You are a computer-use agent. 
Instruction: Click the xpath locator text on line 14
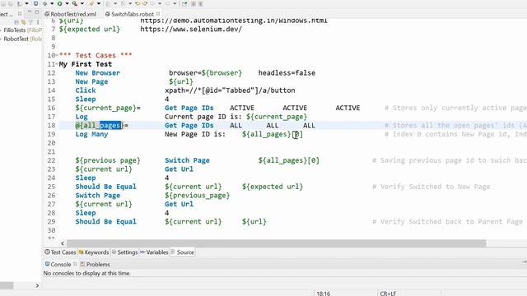click(230, 90)
